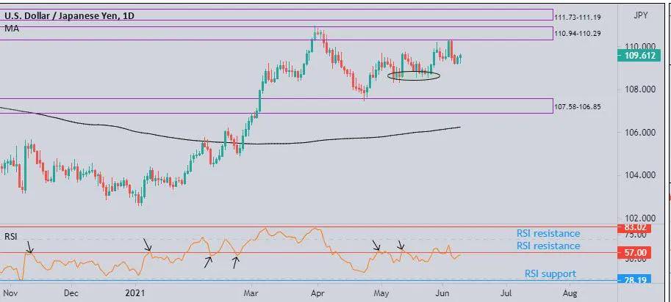Click the Mar date on time axis
671x302 pixels.
point(251,293)
